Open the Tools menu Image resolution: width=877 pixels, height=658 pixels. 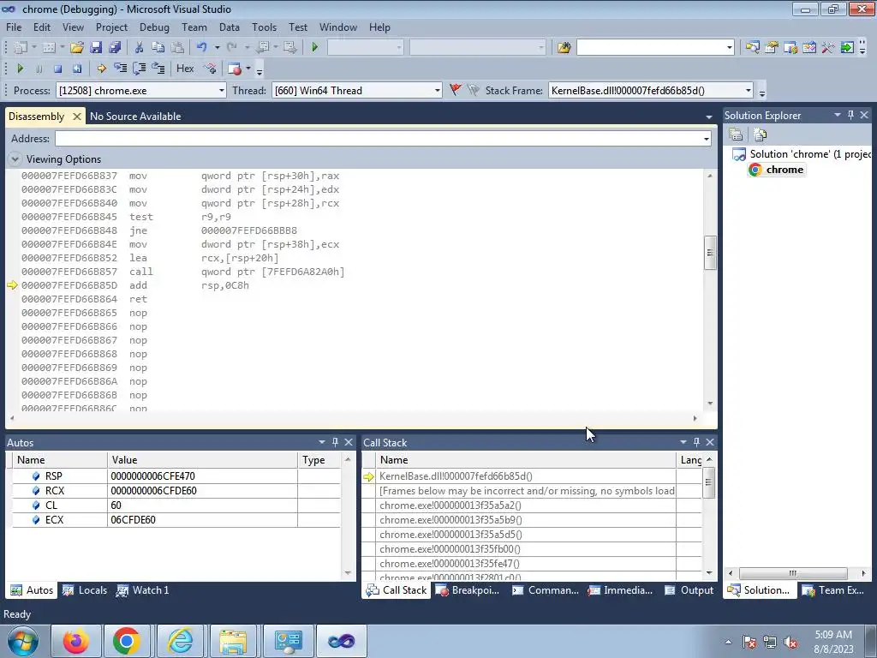click(x=264, y=27)
